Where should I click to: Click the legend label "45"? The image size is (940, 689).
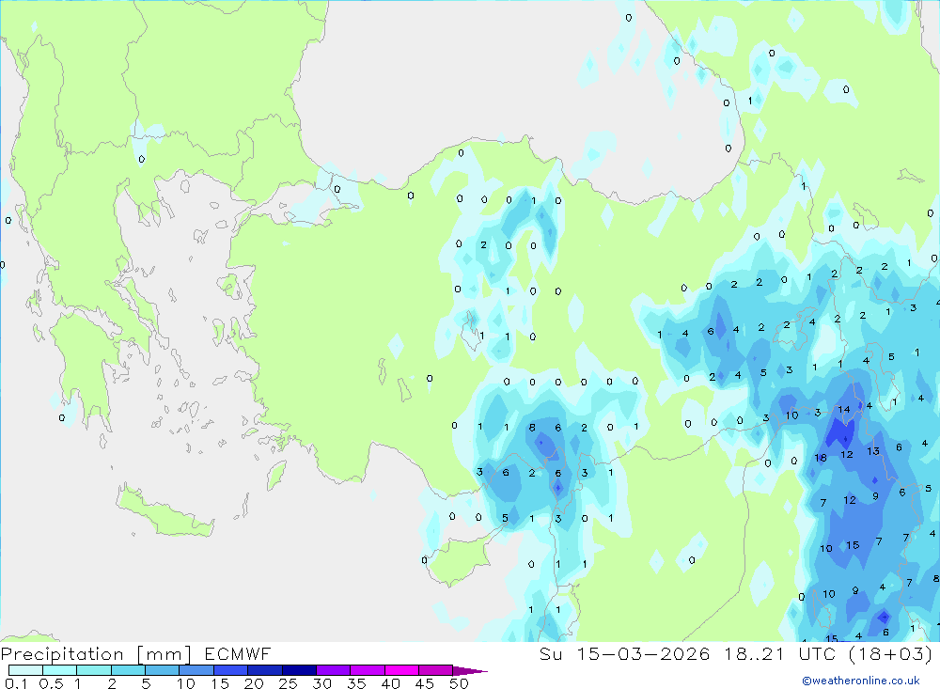[425, 683]
